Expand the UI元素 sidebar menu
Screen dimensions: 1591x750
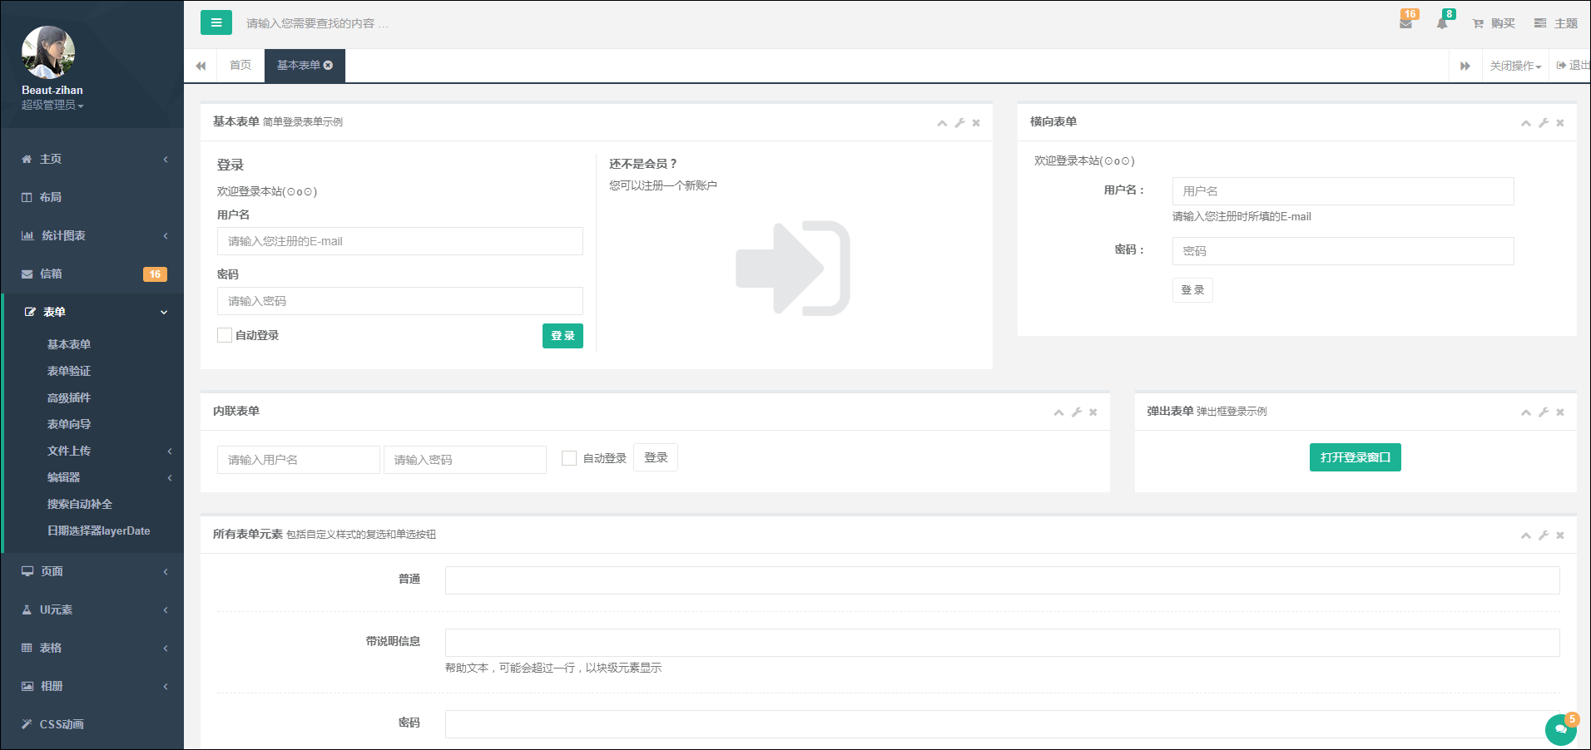(92, 609)
